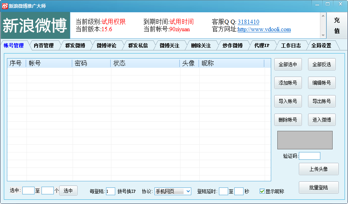Click the 登陆延时 minimum field
This screenshot has width=348, height=204.
tap(224, 191)
